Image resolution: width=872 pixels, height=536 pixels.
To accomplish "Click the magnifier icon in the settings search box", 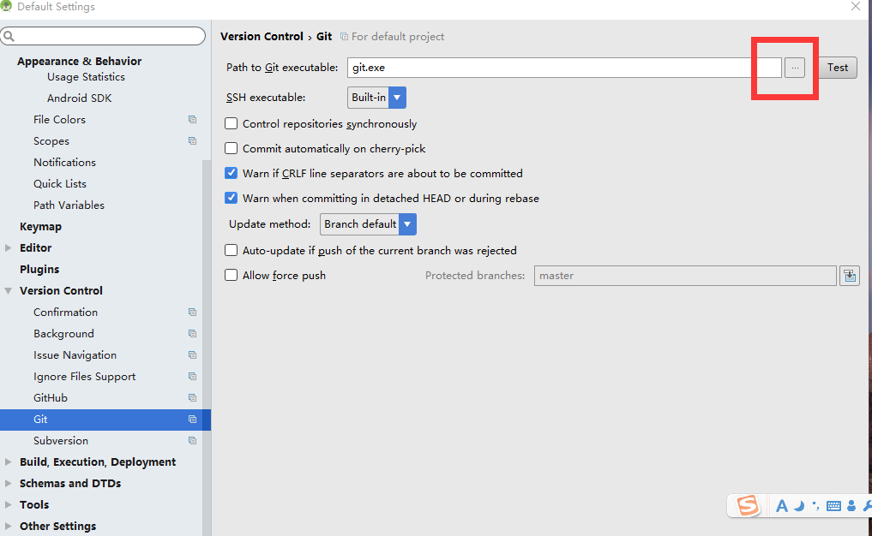I will point(9,36).
